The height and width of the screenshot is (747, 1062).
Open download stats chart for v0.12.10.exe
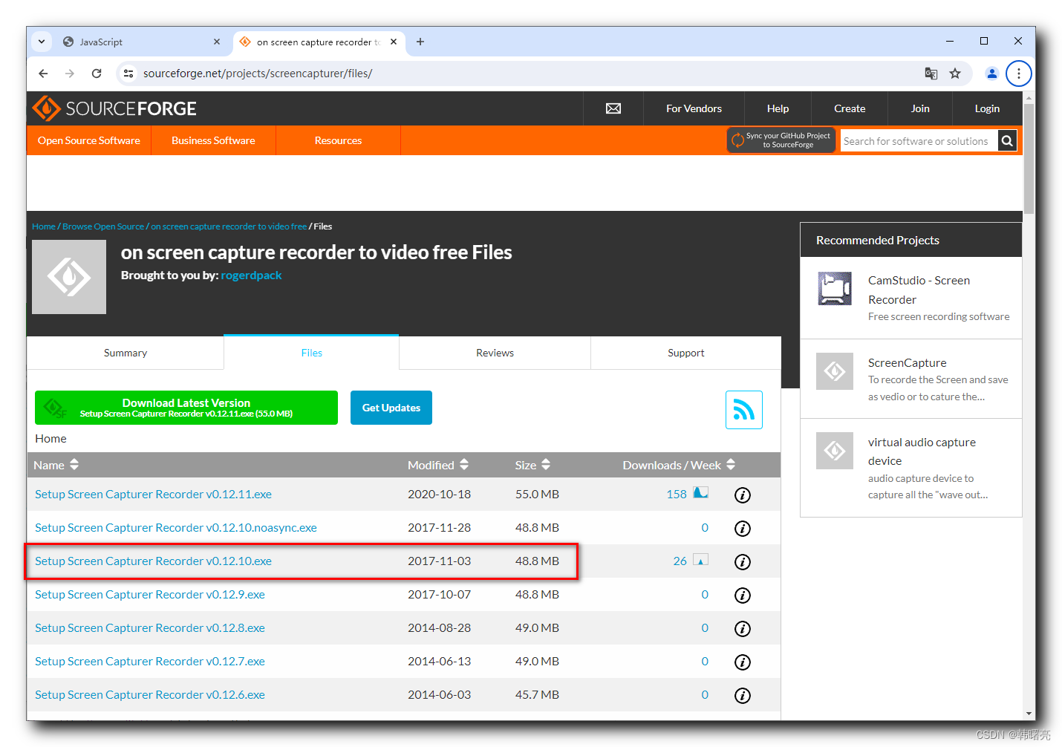[x=700, y=560]
